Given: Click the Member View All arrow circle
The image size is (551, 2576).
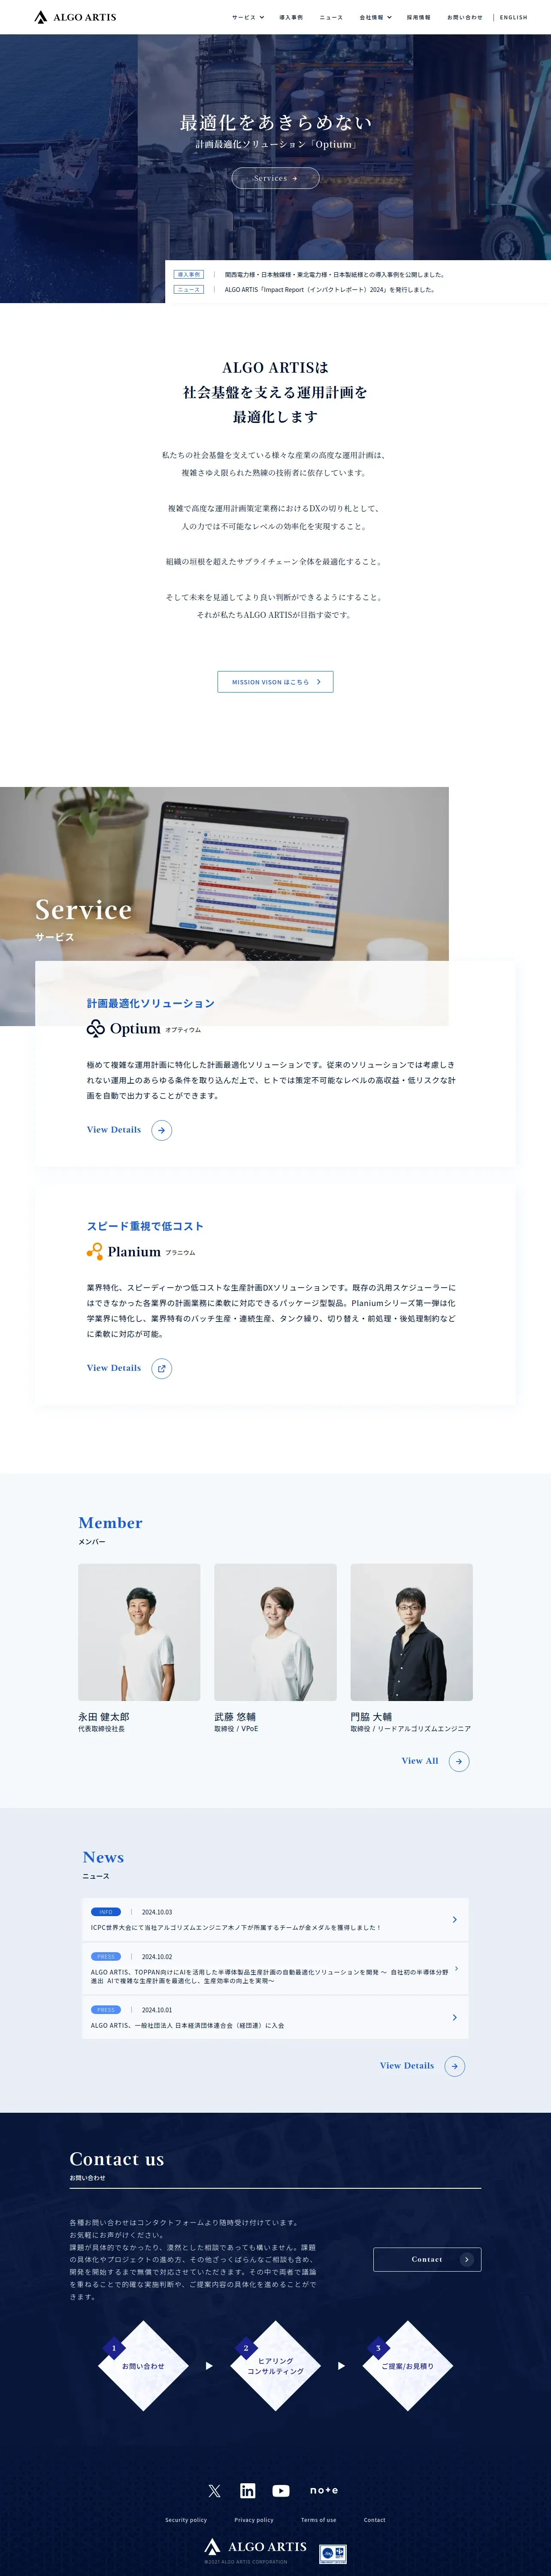Looking at the screenshot, I should (x=459, y=1761).
